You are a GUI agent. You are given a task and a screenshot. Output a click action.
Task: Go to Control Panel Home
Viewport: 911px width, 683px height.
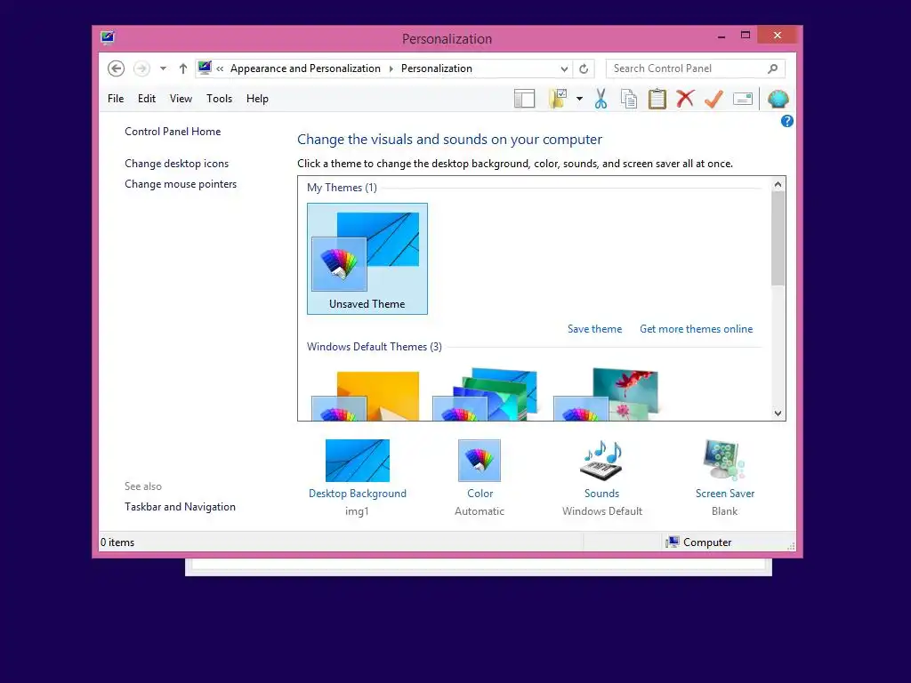coord(173,132)
